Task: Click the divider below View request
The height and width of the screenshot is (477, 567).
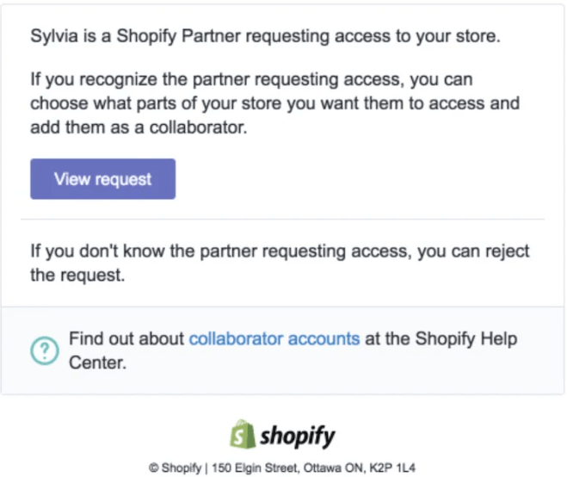Action: [283, 219]
